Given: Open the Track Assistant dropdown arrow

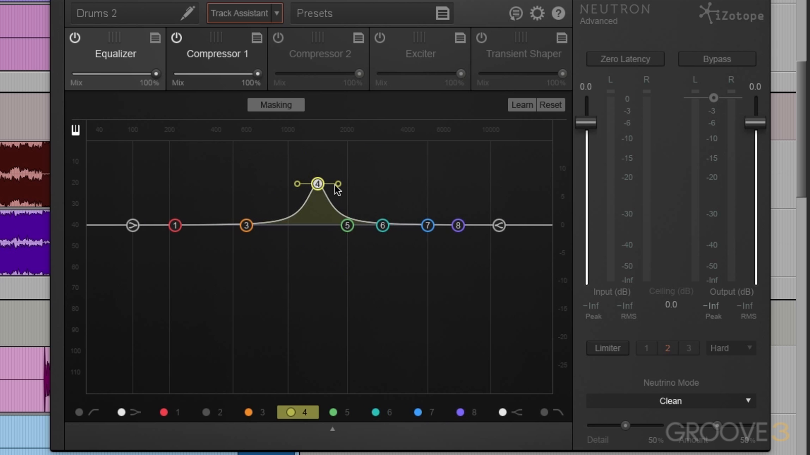Looking at the screenshot, I should coord(277,13).
